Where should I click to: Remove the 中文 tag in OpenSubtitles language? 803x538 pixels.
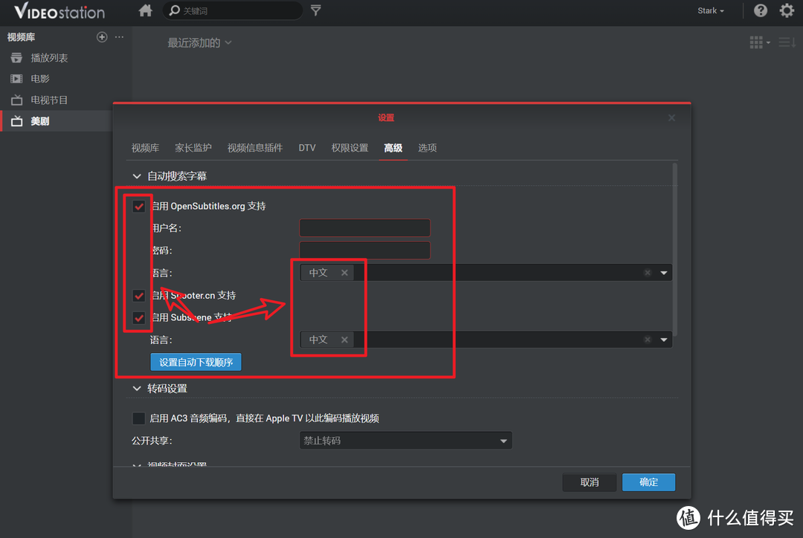tap(345, 273)
